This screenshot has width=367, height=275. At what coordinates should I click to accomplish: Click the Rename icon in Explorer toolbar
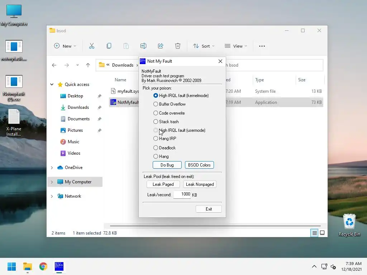tap(143, 46)
